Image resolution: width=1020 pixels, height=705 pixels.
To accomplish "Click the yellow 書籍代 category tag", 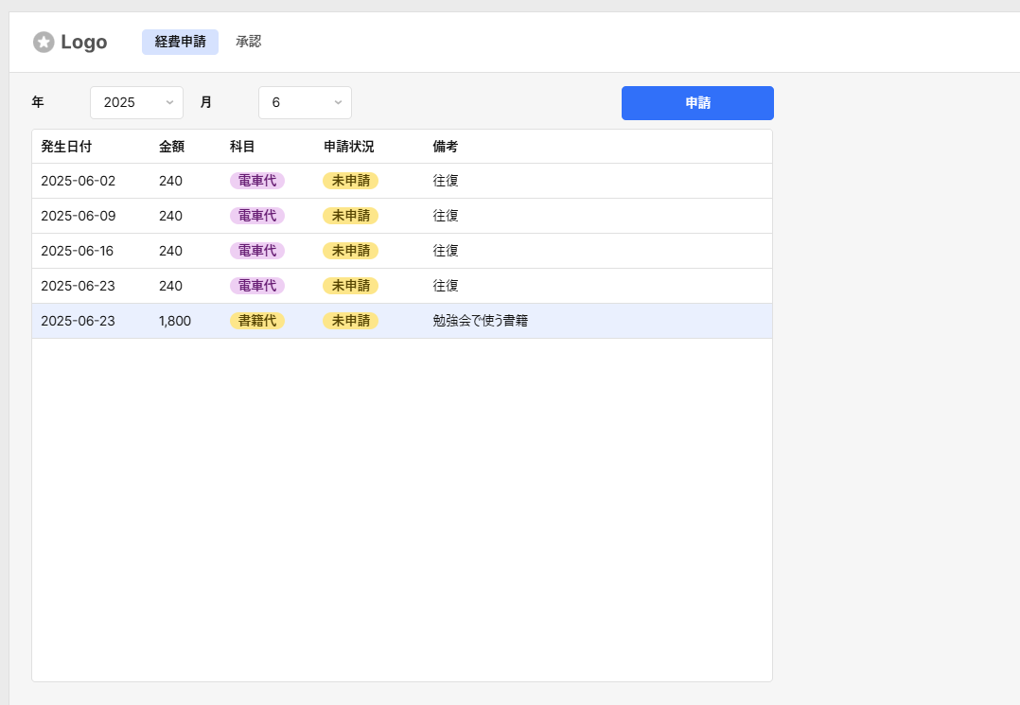I will (257, 321).
